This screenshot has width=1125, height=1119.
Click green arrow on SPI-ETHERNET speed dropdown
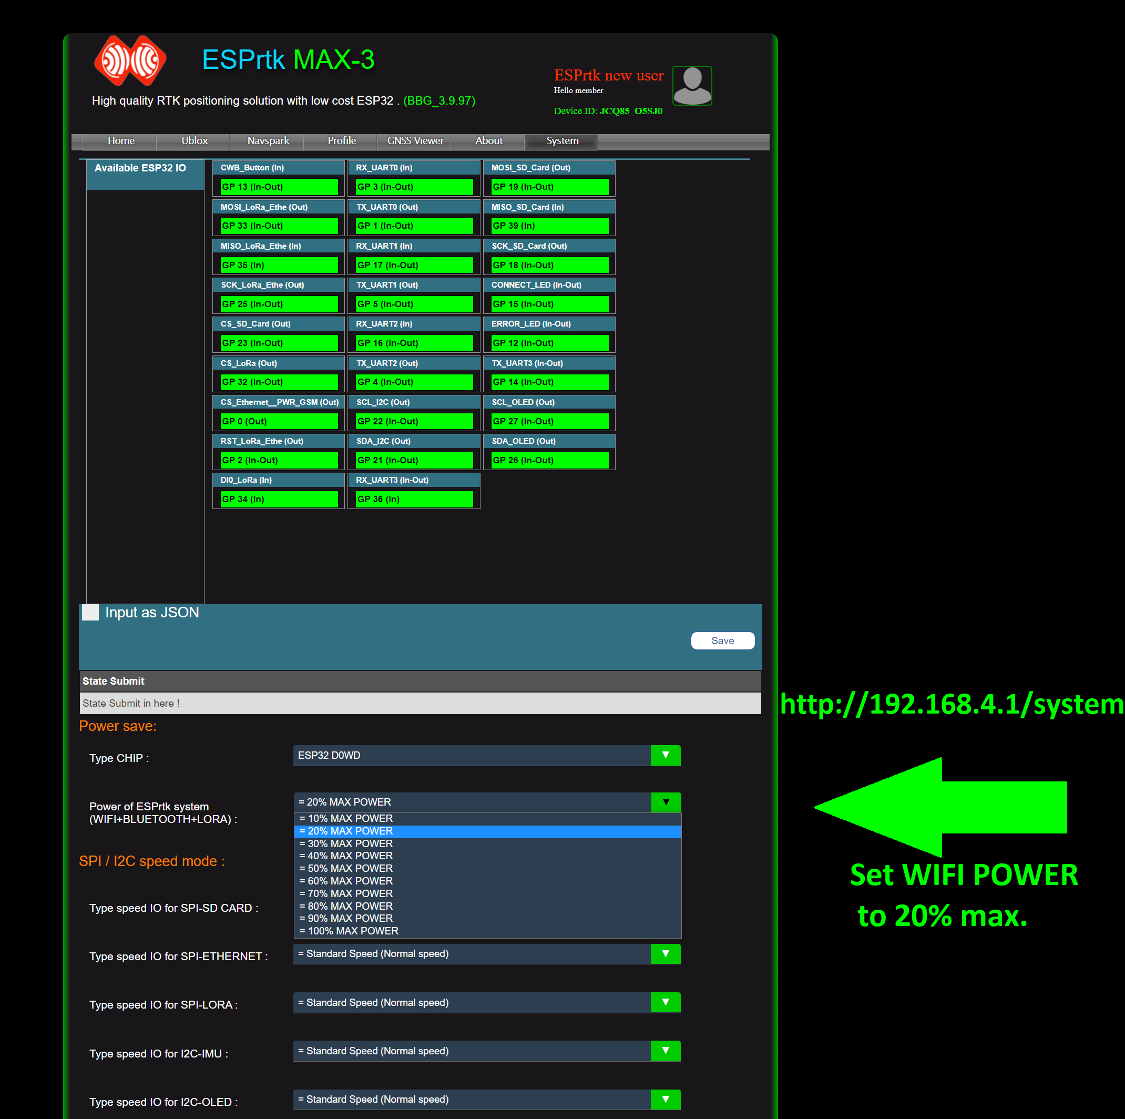coord(665,953)
